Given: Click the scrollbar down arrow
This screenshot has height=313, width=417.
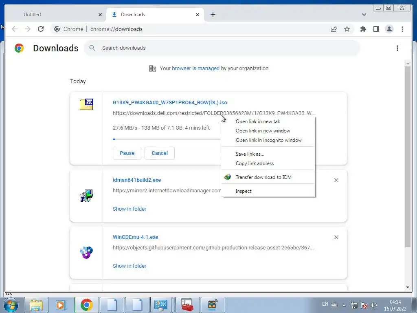Looking at the screenshot, I should click(x=408, y=287).
